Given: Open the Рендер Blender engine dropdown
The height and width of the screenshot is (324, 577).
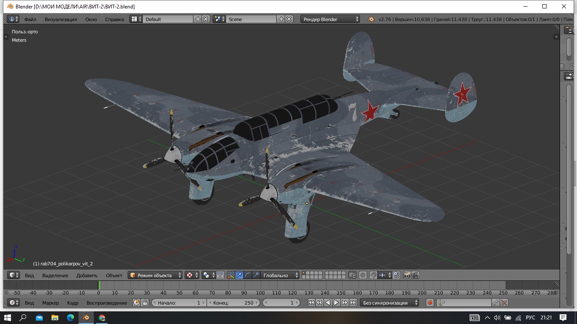Looking at the screenshot, I should 330,19.
